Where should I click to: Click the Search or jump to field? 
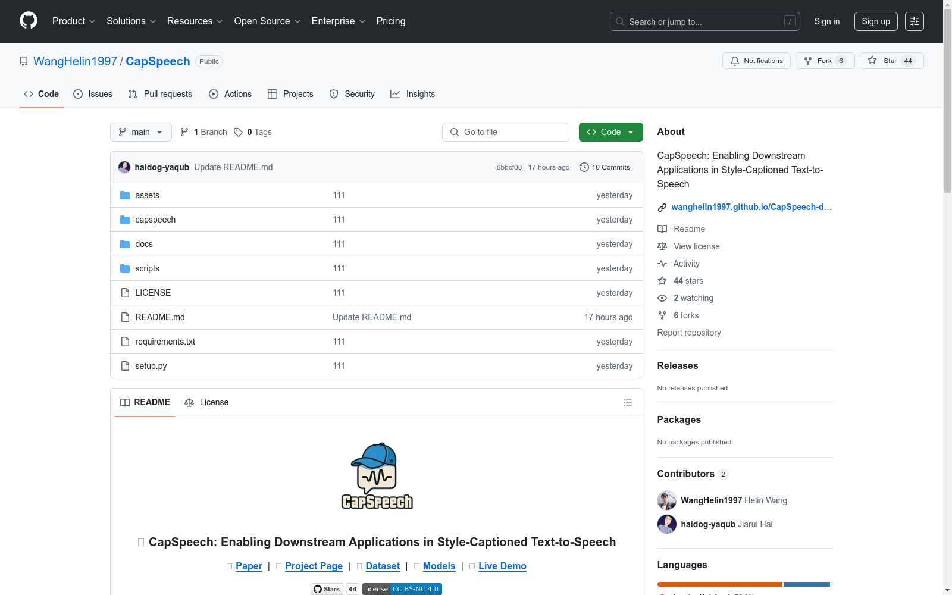click(x=705, y=21)
